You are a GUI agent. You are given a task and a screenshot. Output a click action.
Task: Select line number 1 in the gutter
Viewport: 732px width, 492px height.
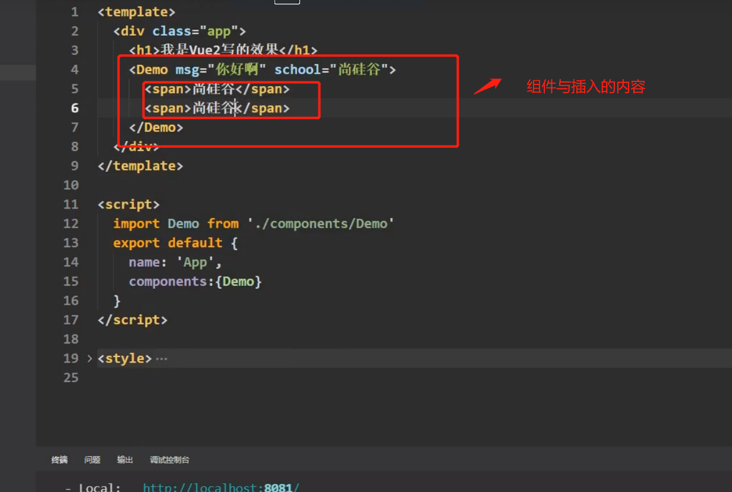(x=74, y=12)
